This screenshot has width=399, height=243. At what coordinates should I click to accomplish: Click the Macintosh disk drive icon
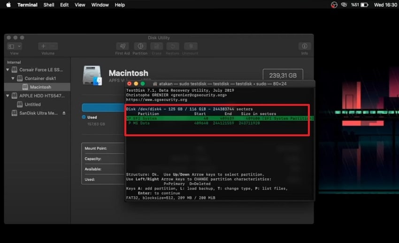92,75
